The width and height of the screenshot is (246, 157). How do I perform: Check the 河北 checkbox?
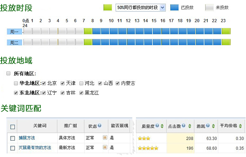click(81, 83)
